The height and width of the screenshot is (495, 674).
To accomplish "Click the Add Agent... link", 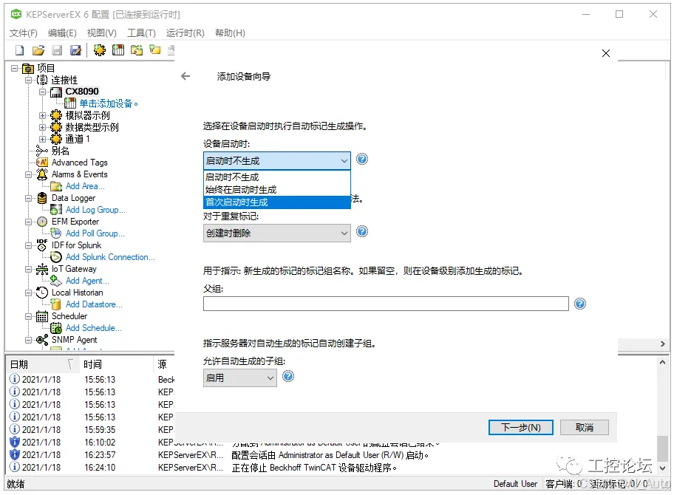I will coord(87,281).
